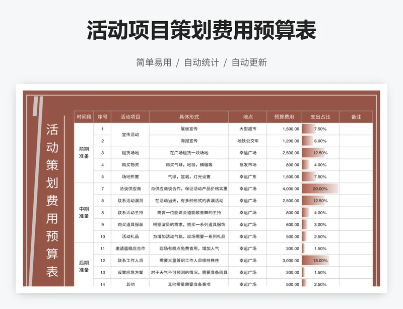Select the 联系活动主持 cell
Viewport: 403px width, 309px height.
(130, 213)
